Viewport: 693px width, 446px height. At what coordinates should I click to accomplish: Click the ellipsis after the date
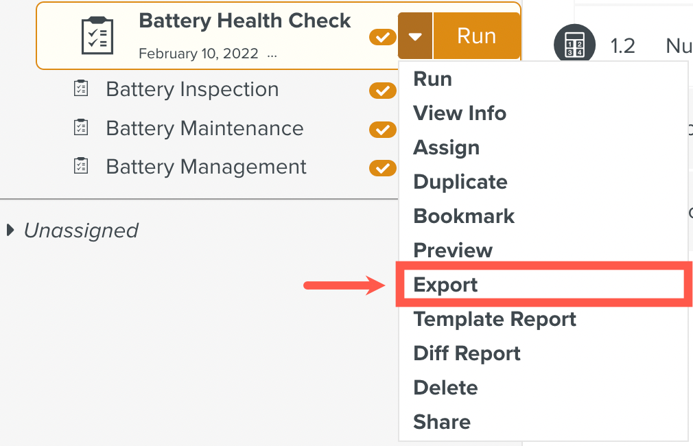point(272,55)
